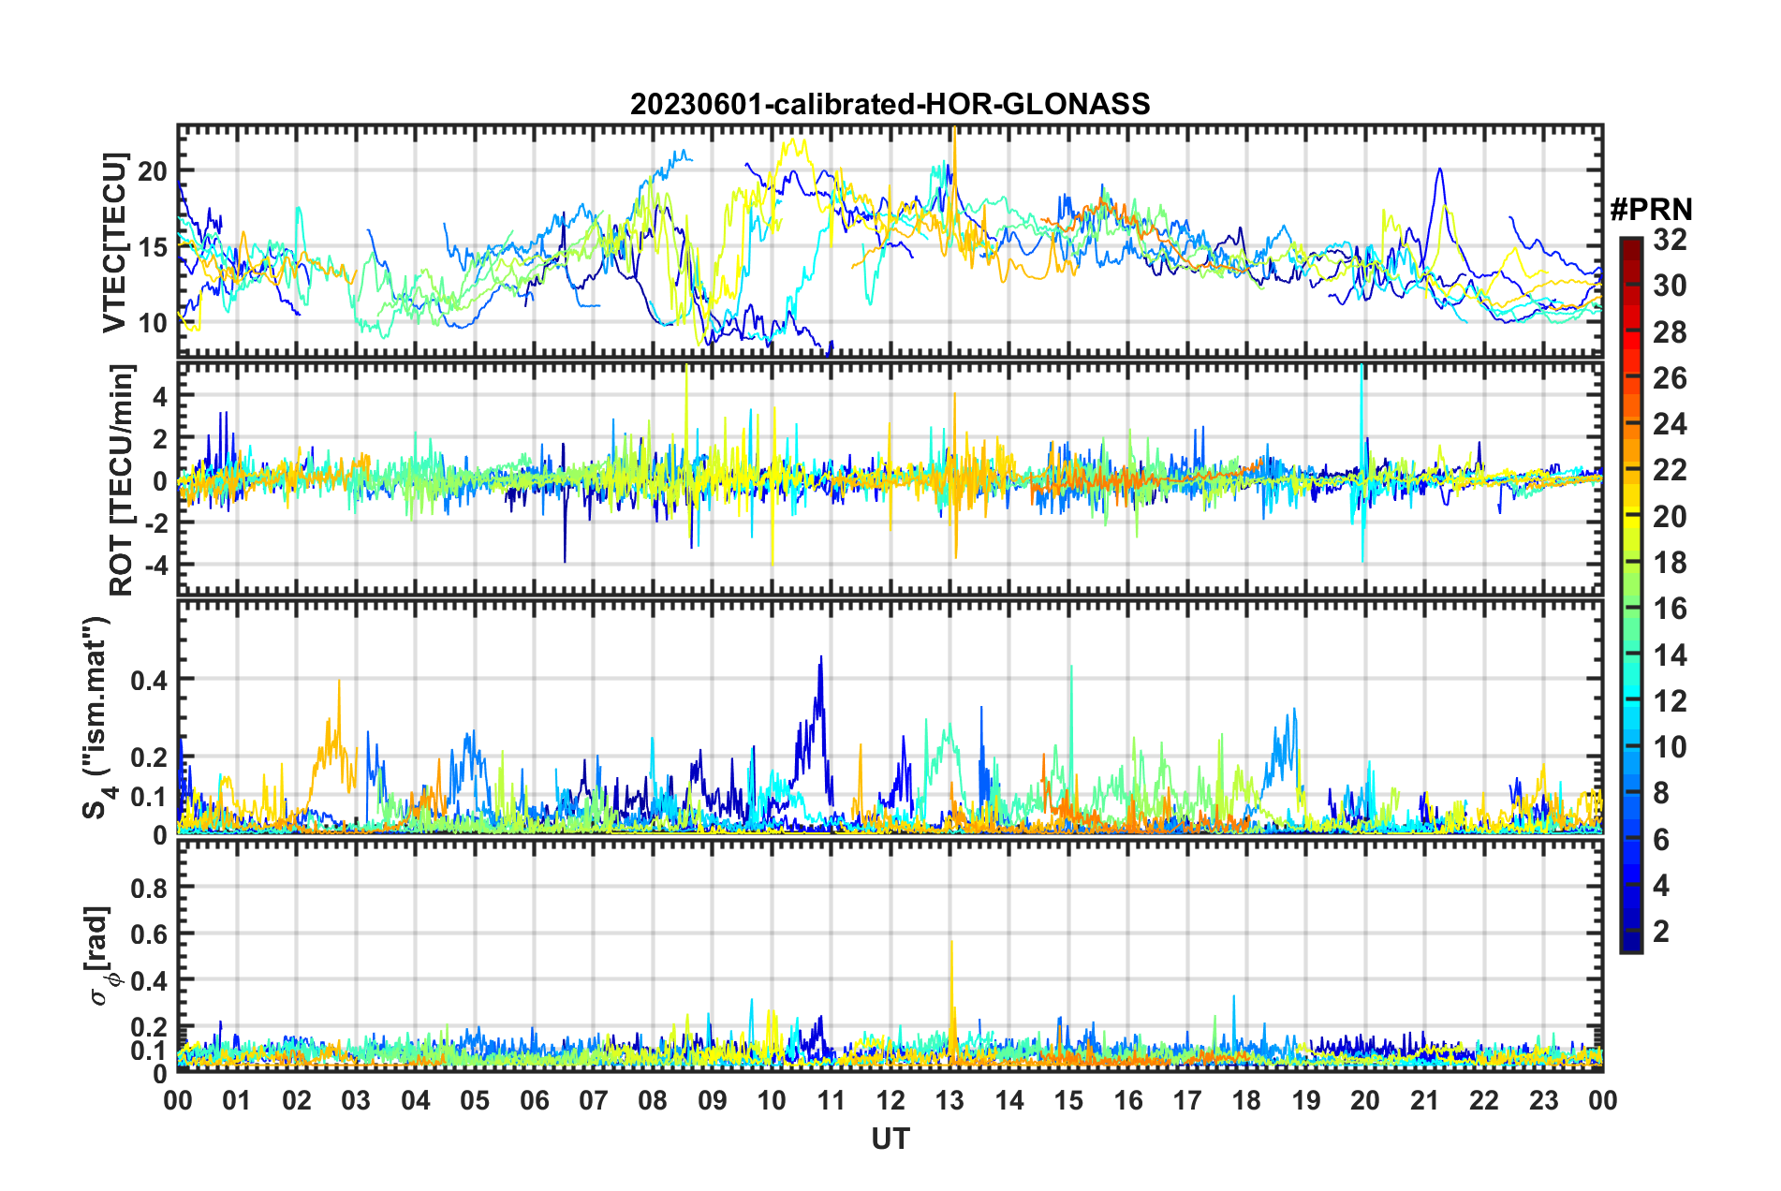The height and width of the screenshot is (1191, 1781).
Task: Select PRN colorbar tick label 14
Action: 1670,655
